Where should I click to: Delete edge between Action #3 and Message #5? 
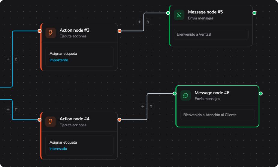point(147,22)
